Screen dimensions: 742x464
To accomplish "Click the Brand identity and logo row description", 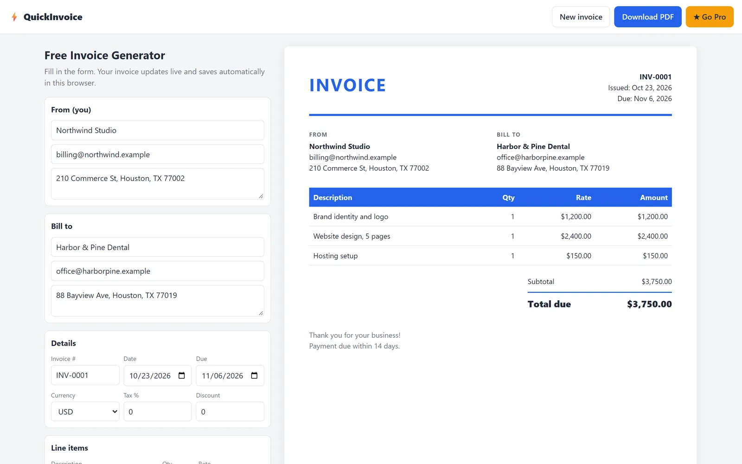I will click(x=351, y=217).
